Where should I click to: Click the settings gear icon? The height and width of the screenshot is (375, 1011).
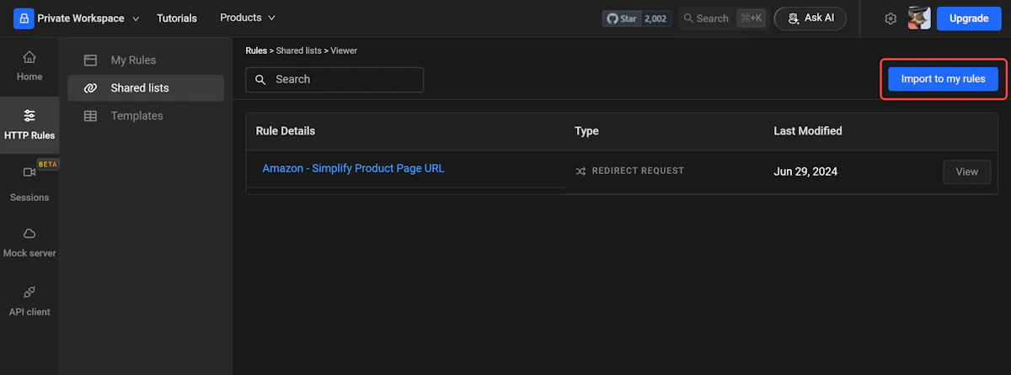click(x=891, y=18)
